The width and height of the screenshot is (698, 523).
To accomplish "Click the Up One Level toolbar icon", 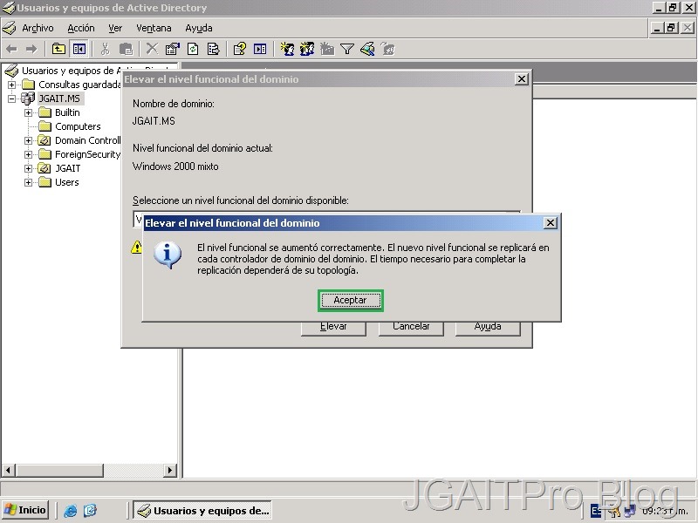I will [58, 49].
